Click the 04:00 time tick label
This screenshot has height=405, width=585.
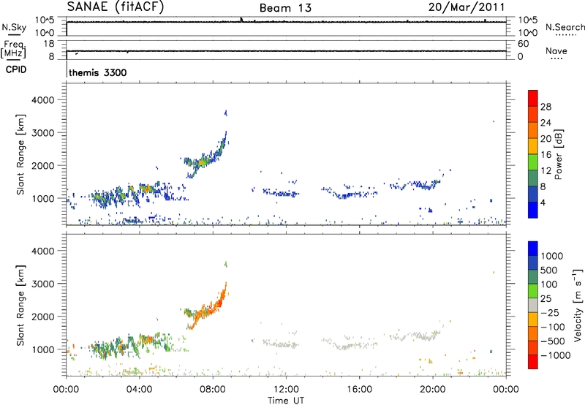click(x=139, y=390)
